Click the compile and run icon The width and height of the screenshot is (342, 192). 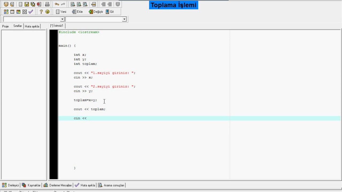[18, 12]
